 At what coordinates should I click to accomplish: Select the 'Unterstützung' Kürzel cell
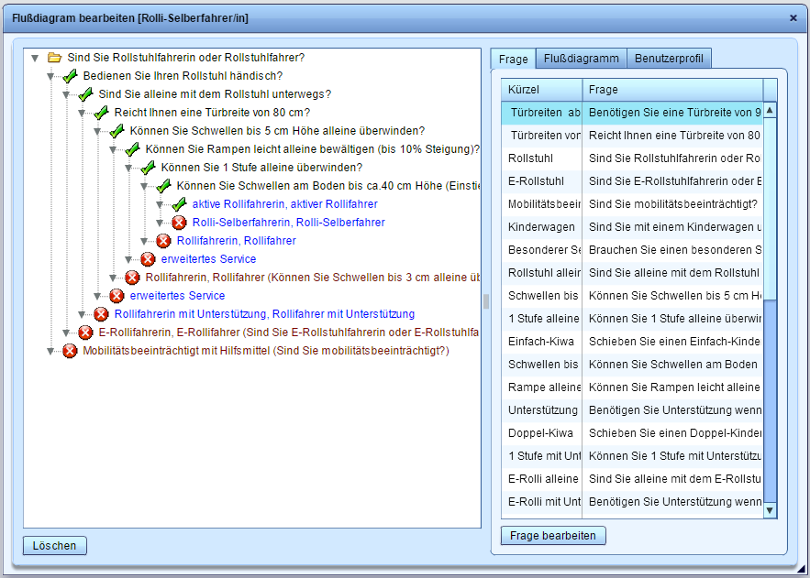542,409
